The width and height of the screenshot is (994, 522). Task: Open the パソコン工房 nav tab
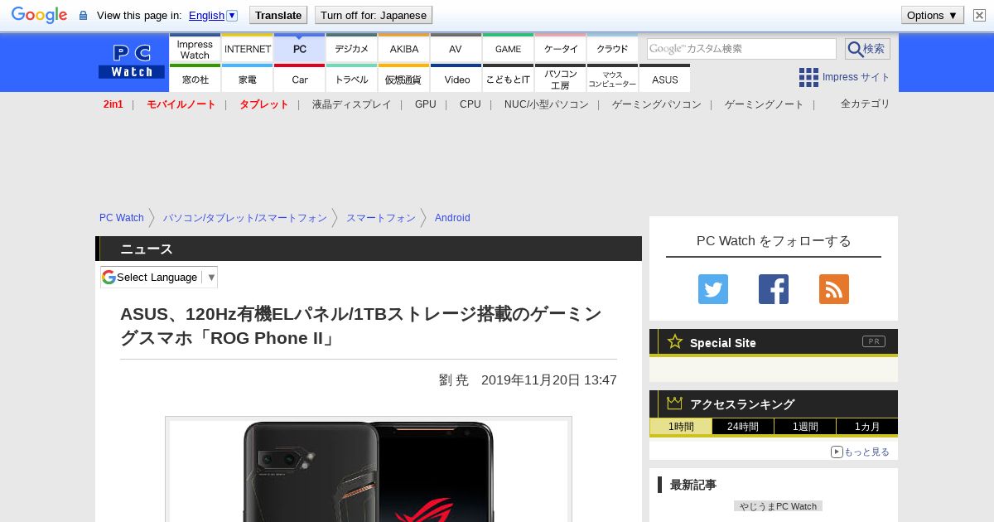pos(561,79)
